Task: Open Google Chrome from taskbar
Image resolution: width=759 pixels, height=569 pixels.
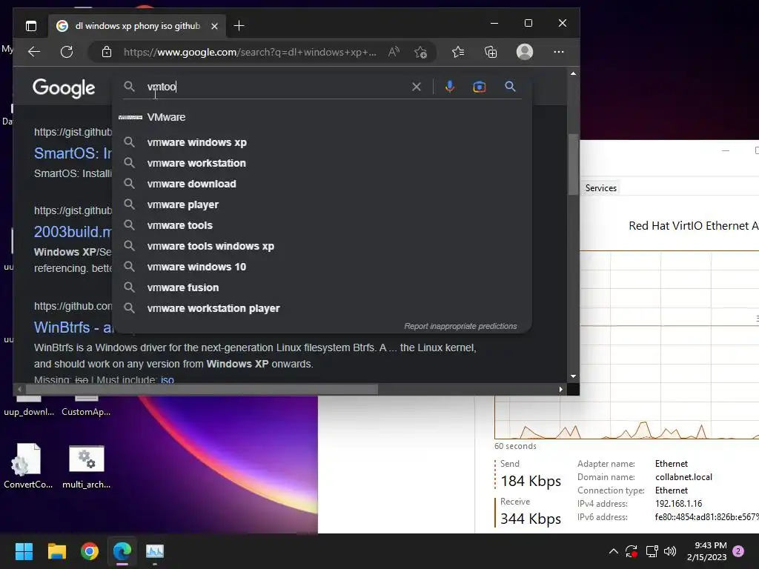Action: point(90,551)
